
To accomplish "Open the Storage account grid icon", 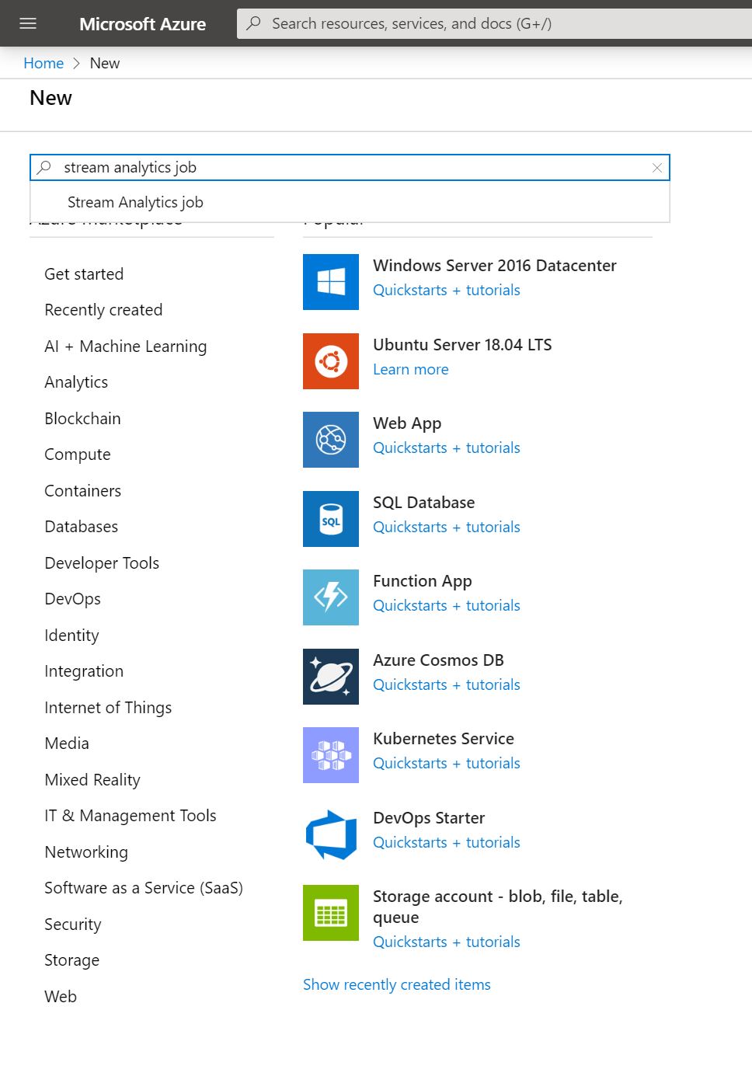I will pyautogui.click(x=330, y=913).
